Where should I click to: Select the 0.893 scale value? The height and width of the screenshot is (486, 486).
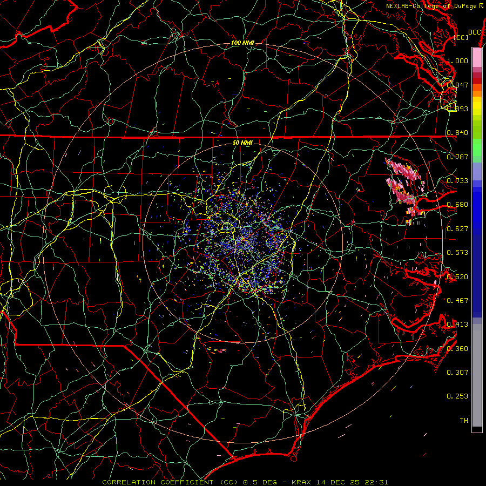pyautogui.click(x=457, y=109)
